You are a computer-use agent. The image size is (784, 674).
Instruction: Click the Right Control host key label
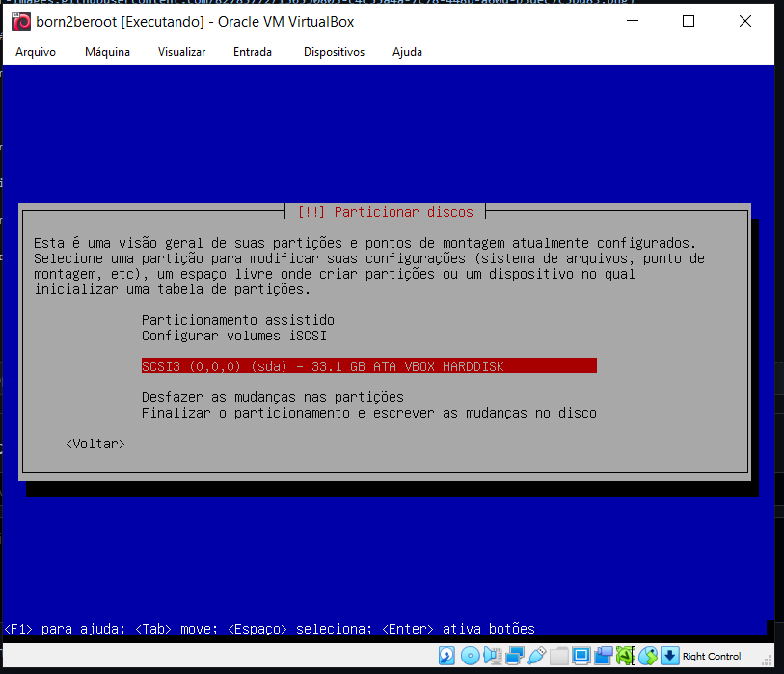point(712,656)
